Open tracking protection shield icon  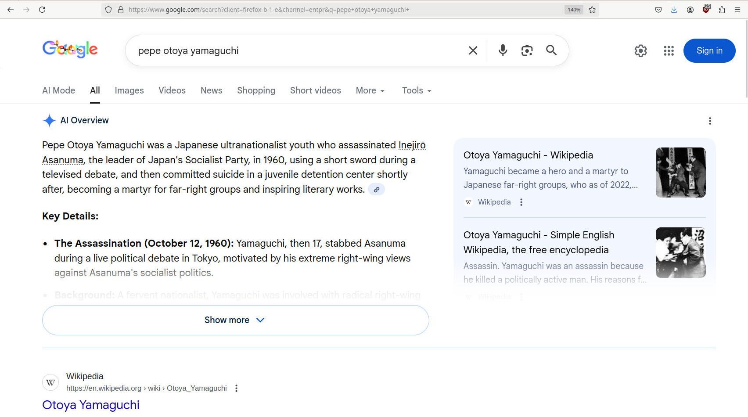pos(108,10)
